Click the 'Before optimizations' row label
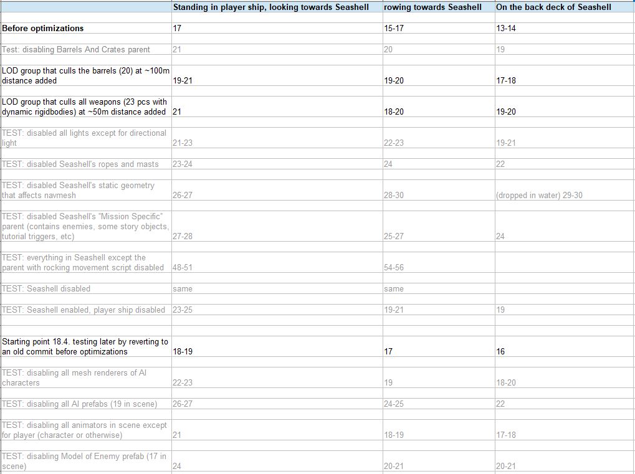The height and width of the screenshot is (474, 635). tap(43, 29)
